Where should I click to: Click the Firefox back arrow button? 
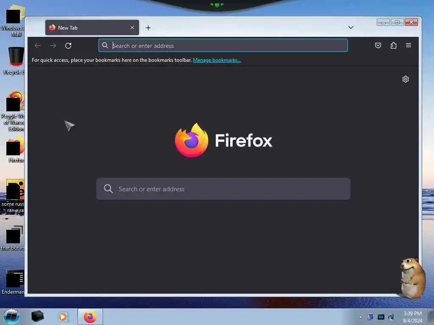[38, 46]
